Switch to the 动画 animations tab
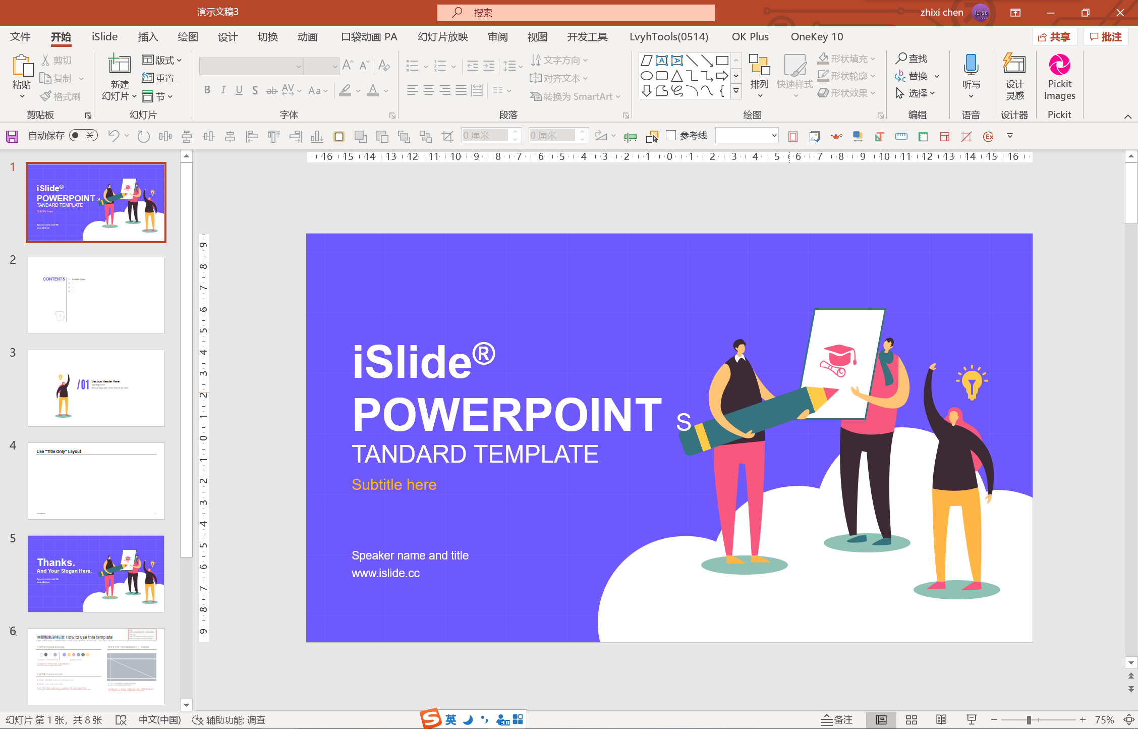1138x729 pixels. [x=307, y=37]
